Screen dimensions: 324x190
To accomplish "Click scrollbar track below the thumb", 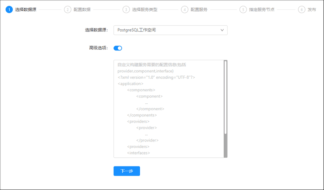I will 226,146.
